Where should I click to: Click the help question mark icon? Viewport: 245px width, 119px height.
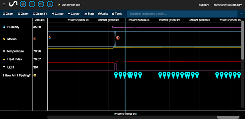tap(241, 14)
